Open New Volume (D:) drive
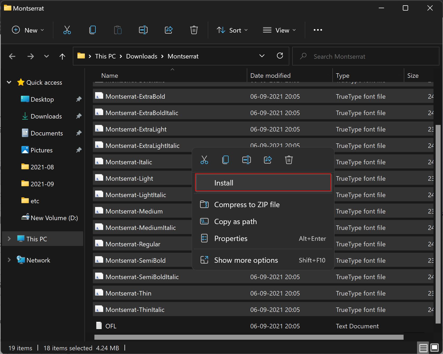 pos(54,218)
